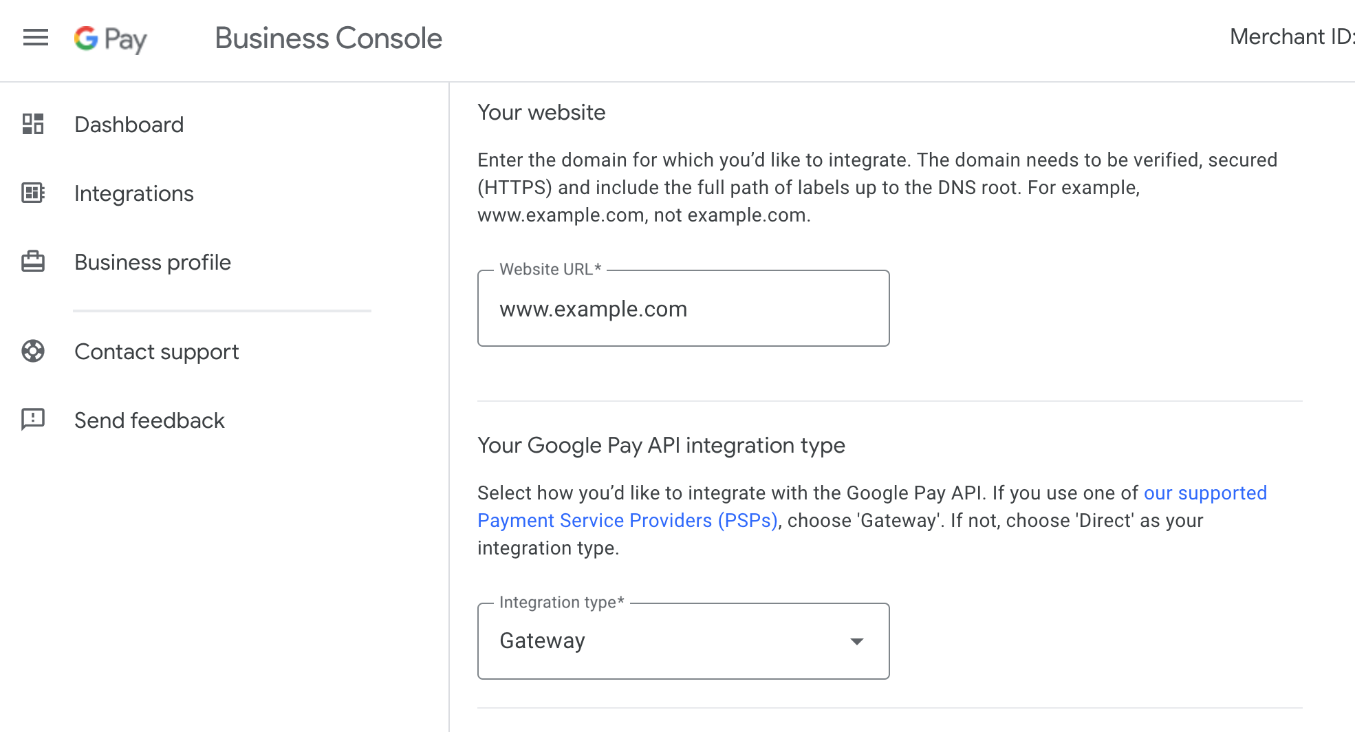Click the Business Console title

point(329,38)
